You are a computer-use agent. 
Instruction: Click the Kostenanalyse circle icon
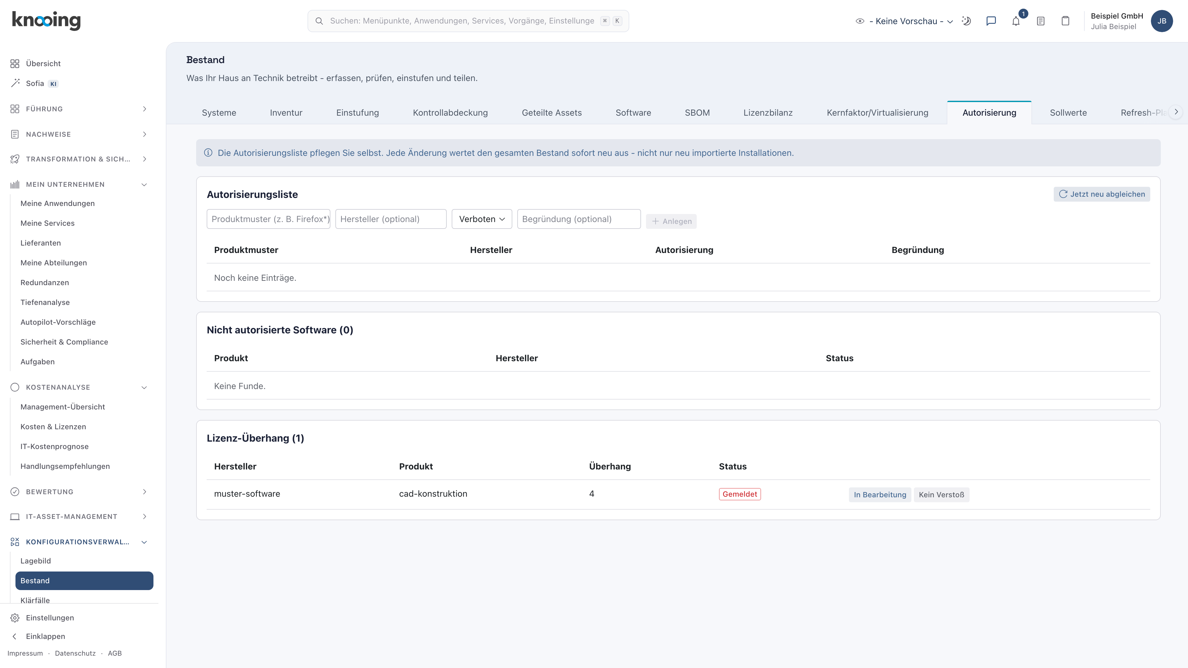pos(15,387)
